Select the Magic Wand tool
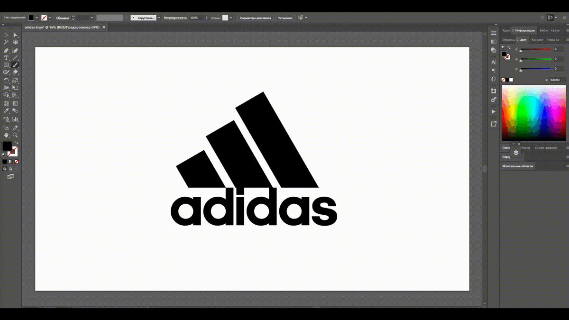This screenshot has width=569, height=320. (6, 42)
